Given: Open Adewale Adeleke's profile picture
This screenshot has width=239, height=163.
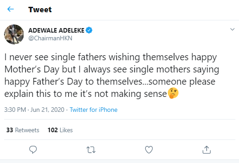Looking at the screenshot, I should point(14,34).
